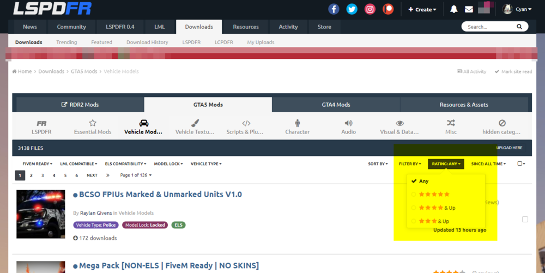The width and height of the screenshot is (545, 273).
Task: Tick the BCSO FPIUs file checkbox
Action: point(525,219)
